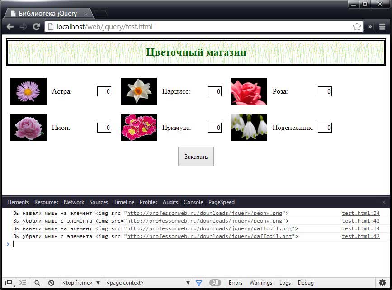
Task: Open the <top frame> dropdown
Action: coord(81,283)
